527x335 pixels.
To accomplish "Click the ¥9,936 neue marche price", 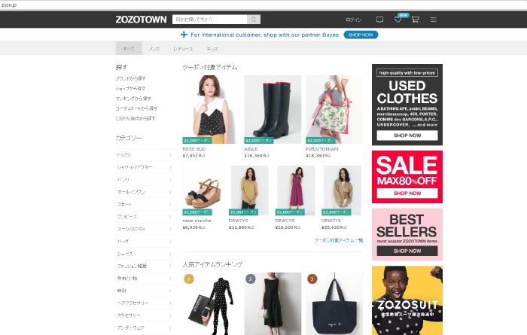I will pos(193,227).
